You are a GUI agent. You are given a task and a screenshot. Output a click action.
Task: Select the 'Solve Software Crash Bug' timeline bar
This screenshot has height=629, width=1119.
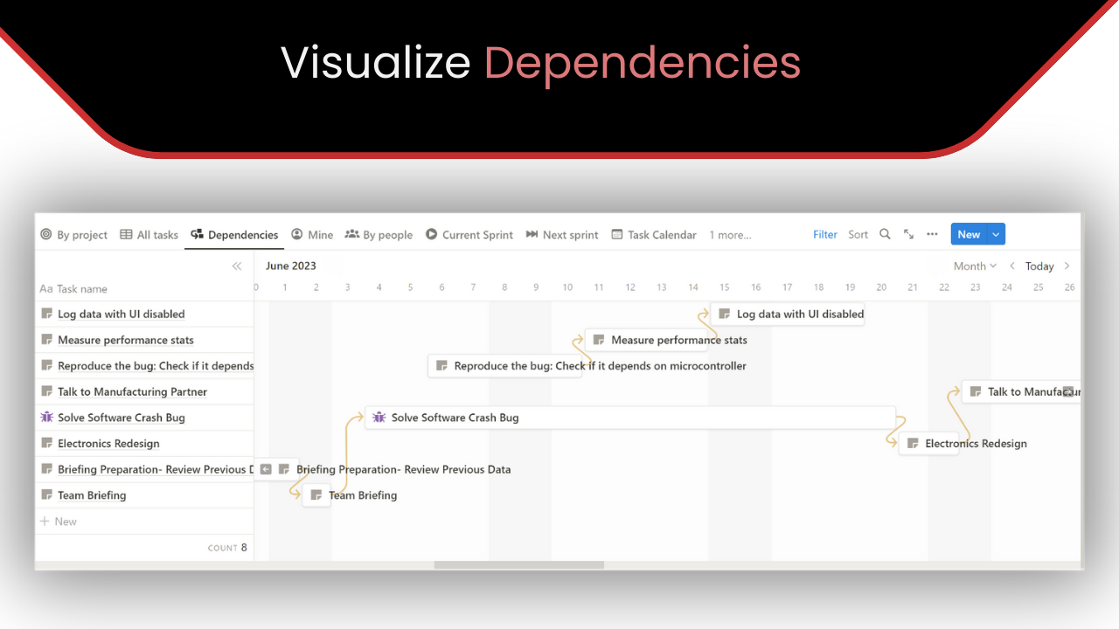click(630, 418)
